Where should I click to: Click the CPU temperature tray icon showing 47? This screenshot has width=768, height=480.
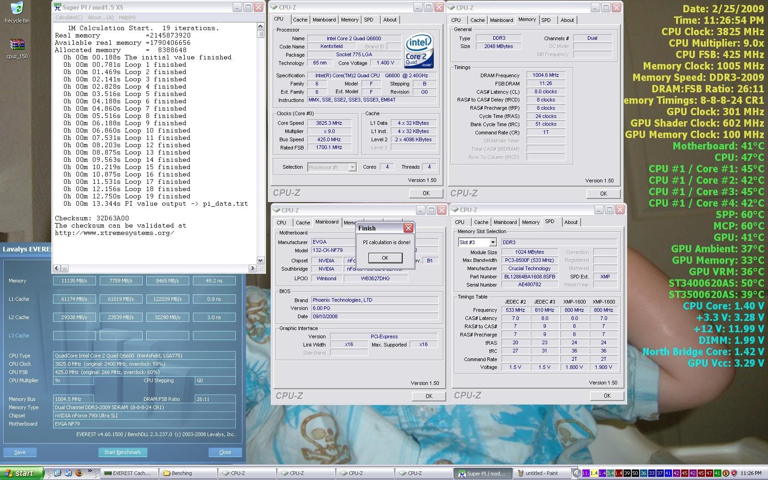709,473
